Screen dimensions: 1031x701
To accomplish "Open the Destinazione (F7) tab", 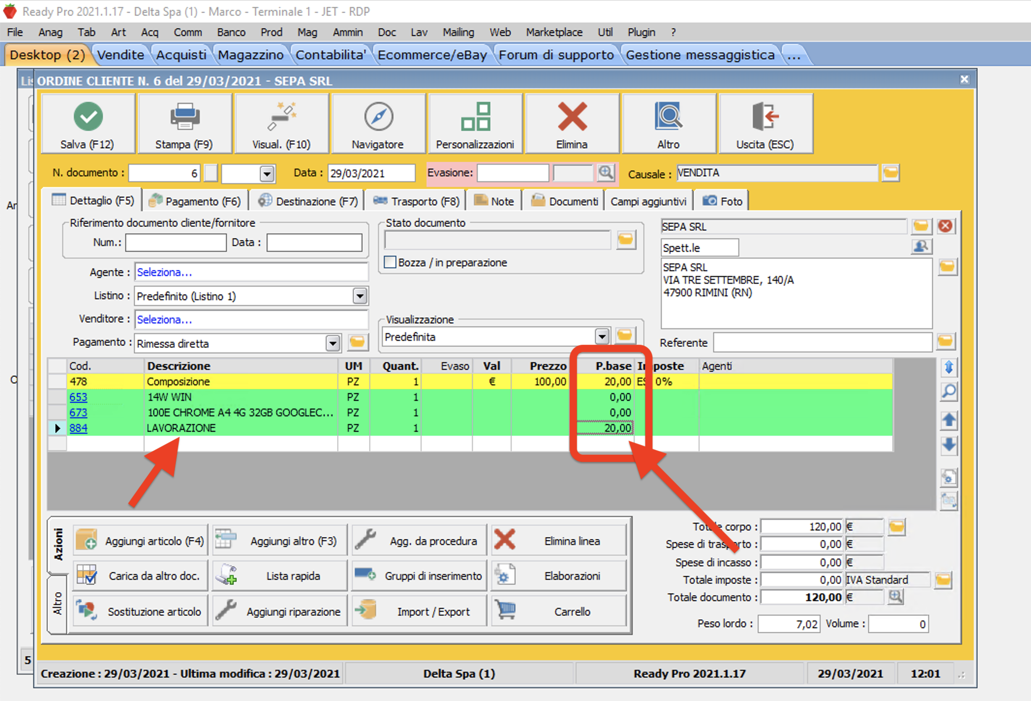I will [x=308, y=201].
